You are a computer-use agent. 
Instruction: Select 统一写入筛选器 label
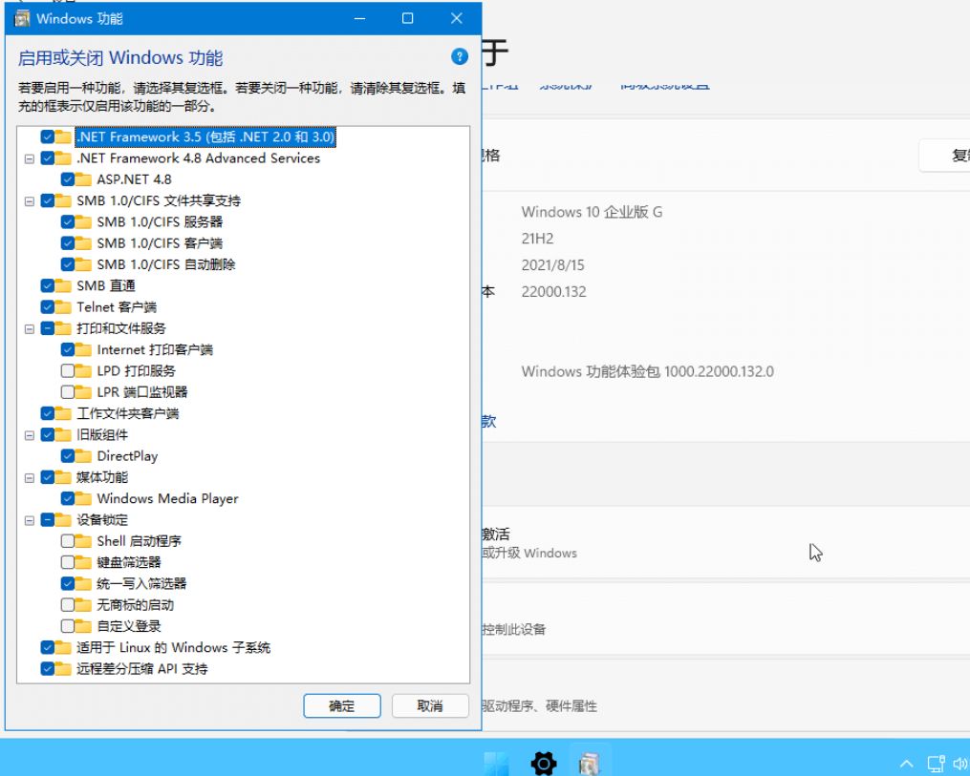click(141, 584)
